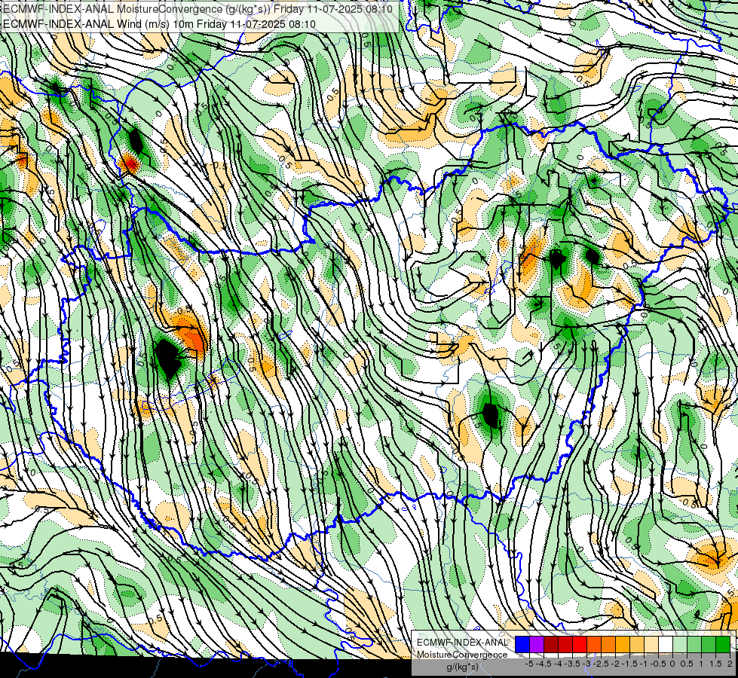The image size is (738, 678).
Task: Click the -1.5 legend tick label
Action: click(x=629, y=664)
